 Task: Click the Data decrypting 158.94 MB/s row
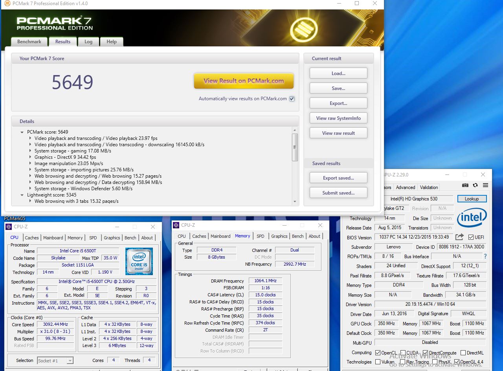(x=98, y=182)
